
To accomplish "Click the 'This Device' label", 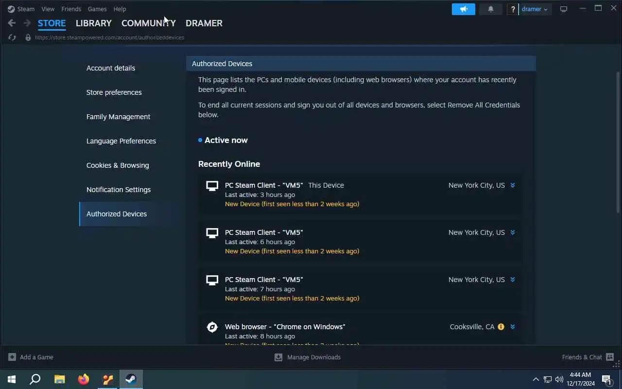I will pyautogui.click(x=326, y=185).
